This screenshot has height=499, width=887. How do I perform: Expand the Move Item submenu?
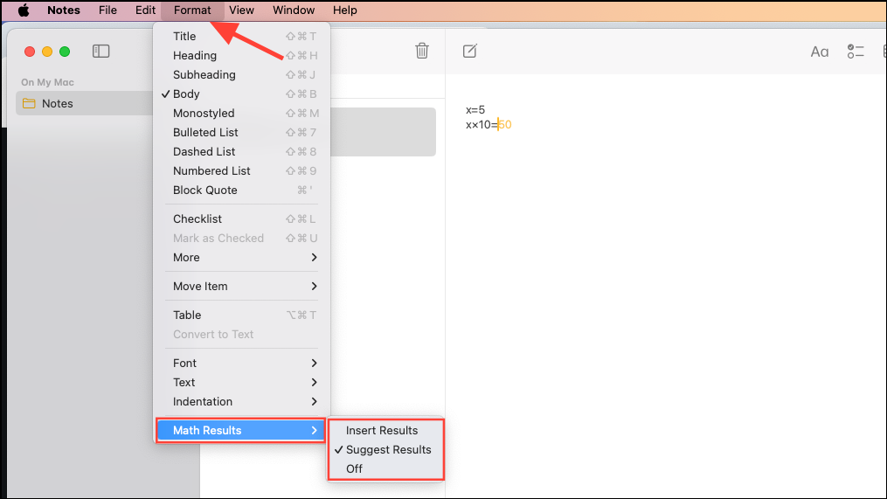coord(241,287)
